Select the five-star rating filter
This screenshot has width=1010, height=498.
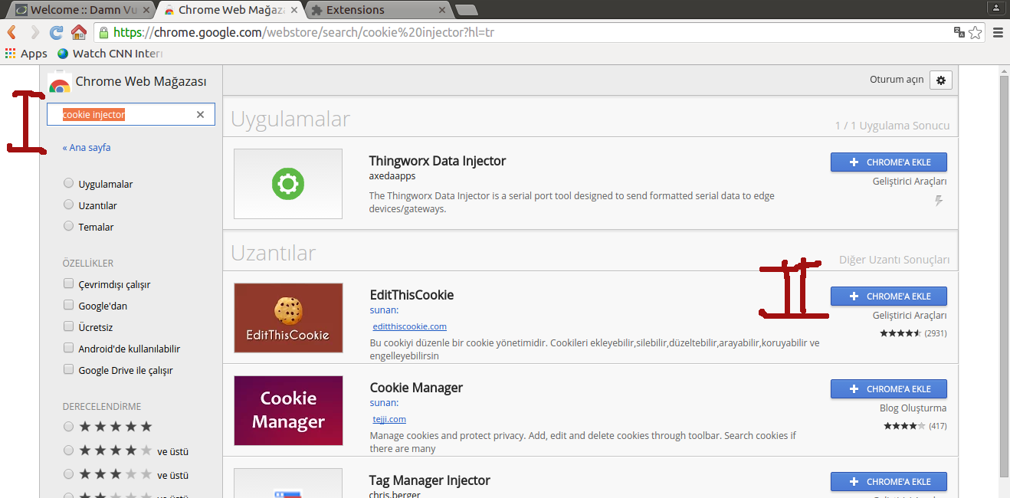pos(69,427)
